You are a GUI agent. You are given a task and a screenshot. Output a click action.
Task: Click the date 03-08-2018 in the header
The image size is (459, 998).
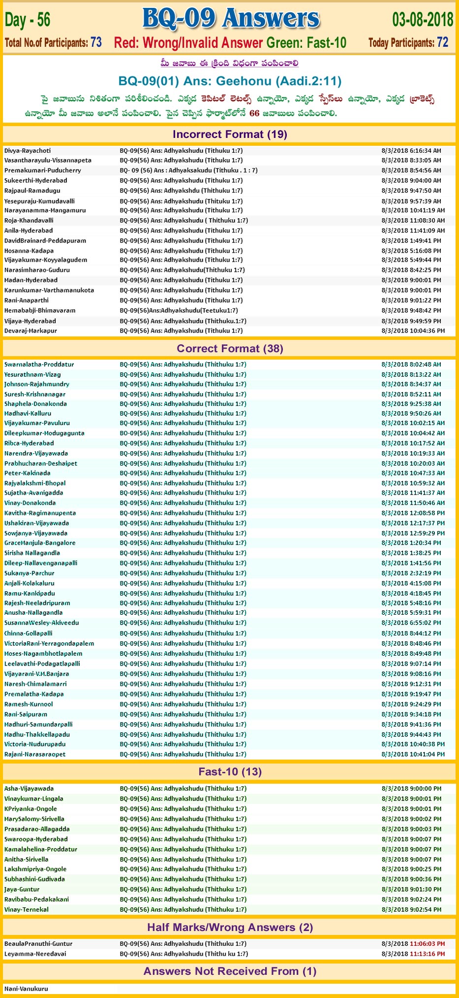[423, 19]
